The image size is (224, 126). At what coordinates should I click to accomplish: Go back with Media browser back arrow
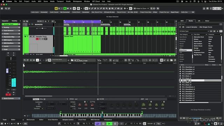click(180, 27)
